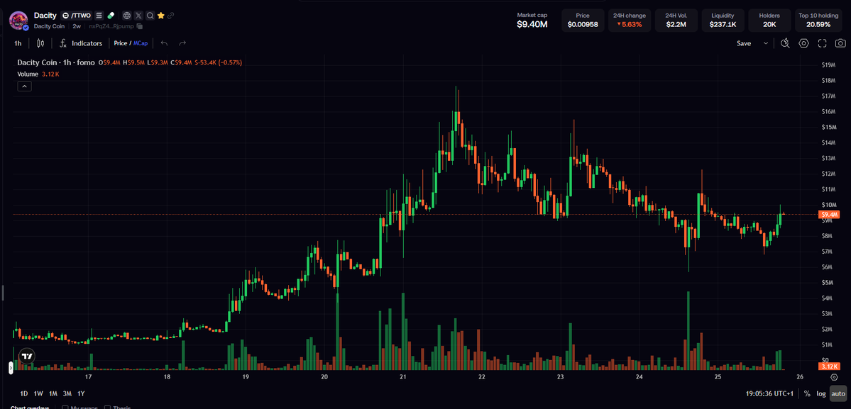Collapse the chart legend with chevron button
The height and width of the screenshot is (409, 851).
(25, 86)
